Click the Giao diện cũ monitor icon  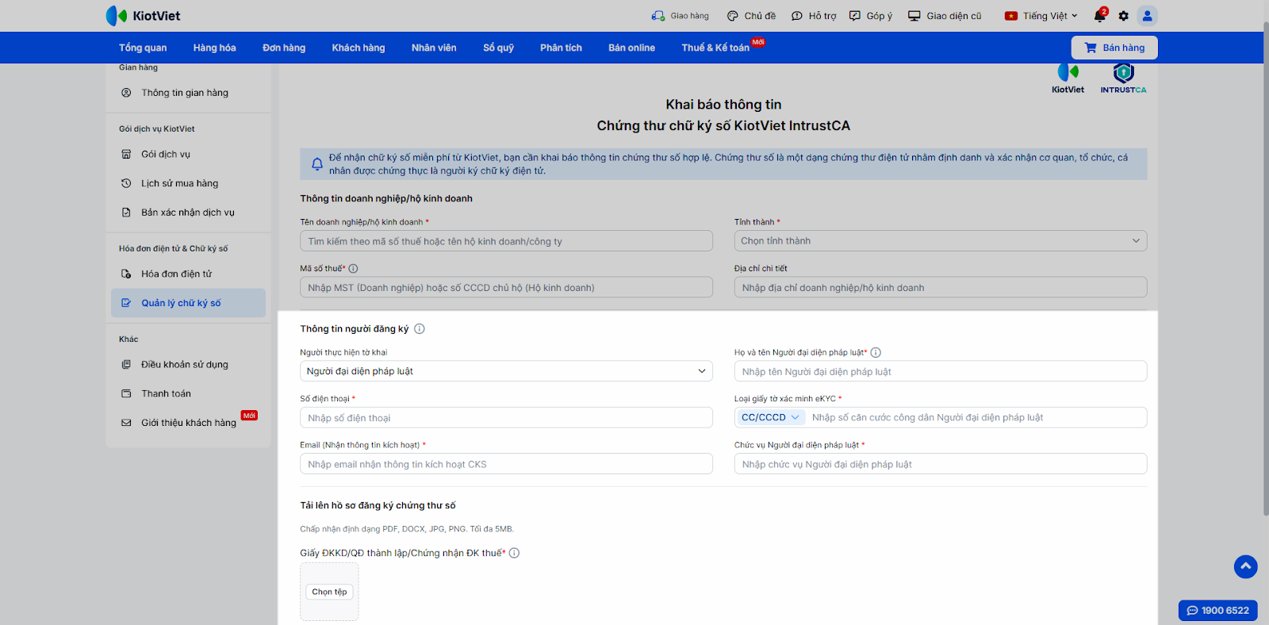click(x=914, y=16)
